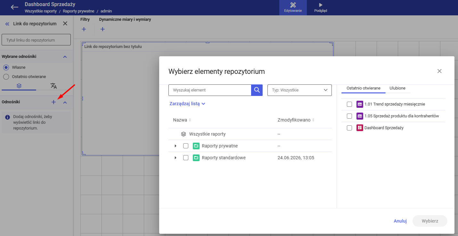Screen dimensions: 458x236
Task: Select the Ostatnio otwierane radio option
Action: tap(6, 77)
